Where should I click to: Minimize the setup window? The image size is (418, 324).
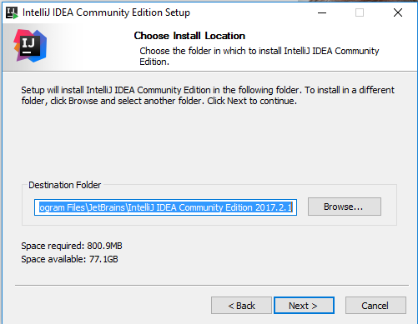(322, 12)
